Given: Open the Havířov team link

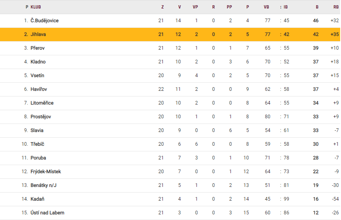Looking at the screenshot, I should click(x=38, y=89).
